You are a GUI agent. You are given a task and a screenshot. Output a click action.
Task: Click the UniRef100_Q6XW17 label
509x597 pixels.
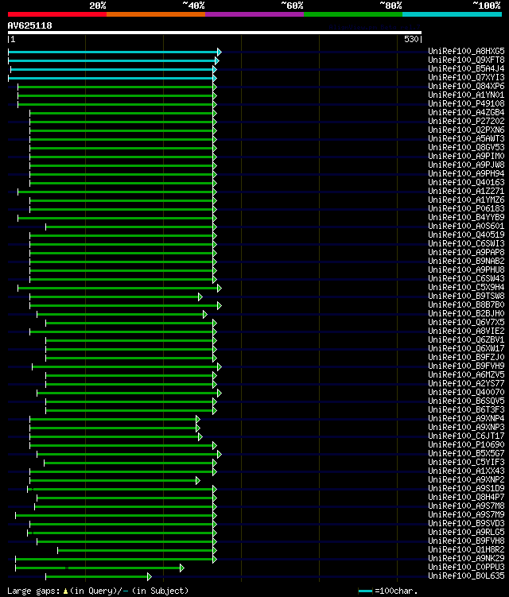point(466,349)
